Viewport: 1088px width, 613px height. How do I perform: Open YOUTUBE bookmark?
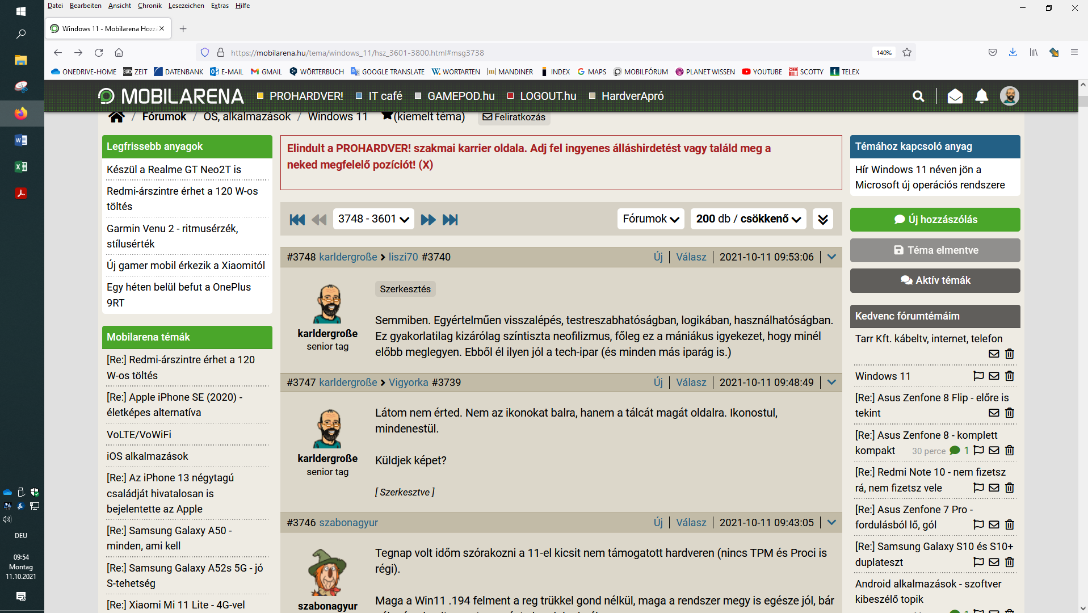[762, 72]
